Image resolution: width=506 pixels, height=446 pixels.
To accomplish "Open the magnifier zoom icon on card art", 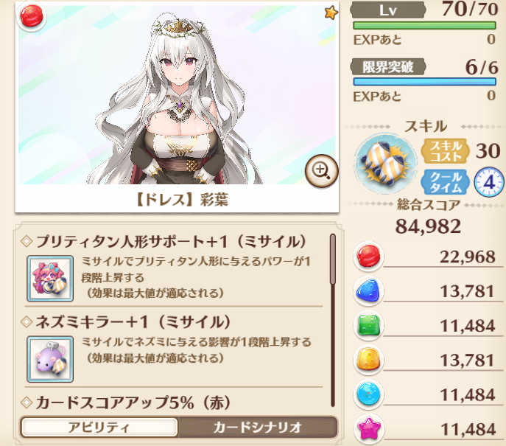I will click(x=321, y=171).
